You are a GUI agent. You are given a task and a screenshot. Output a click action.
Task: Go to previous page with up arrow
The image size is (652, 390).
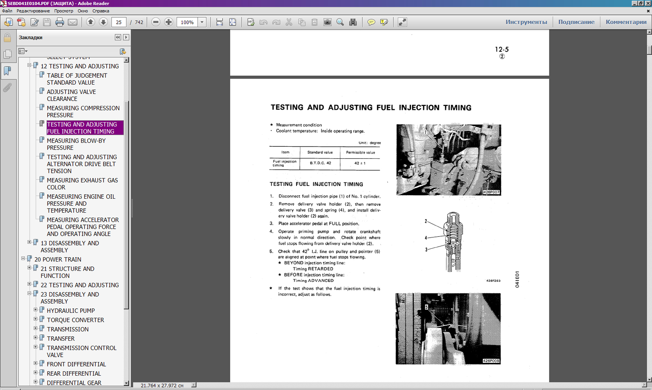[x=91, y=22]
